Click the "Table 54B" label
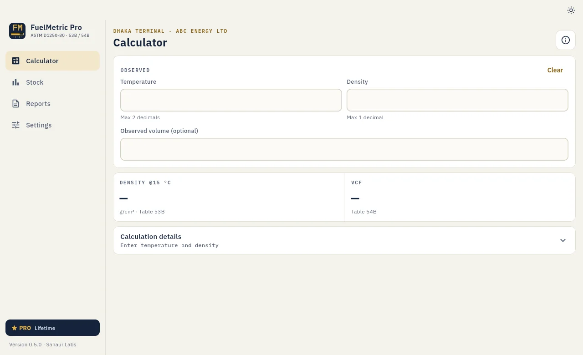Screen dimensions: 583x355 point(364,212)
